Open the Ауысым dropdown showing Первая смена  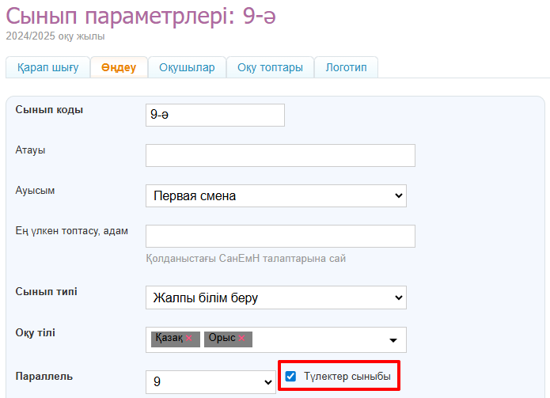pos(275,195)
